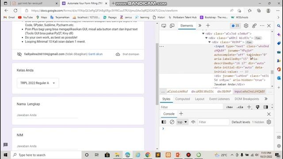
Task: Collapse the div class aCsJod node
Action: pyautogui.click(x=203, y=34)
